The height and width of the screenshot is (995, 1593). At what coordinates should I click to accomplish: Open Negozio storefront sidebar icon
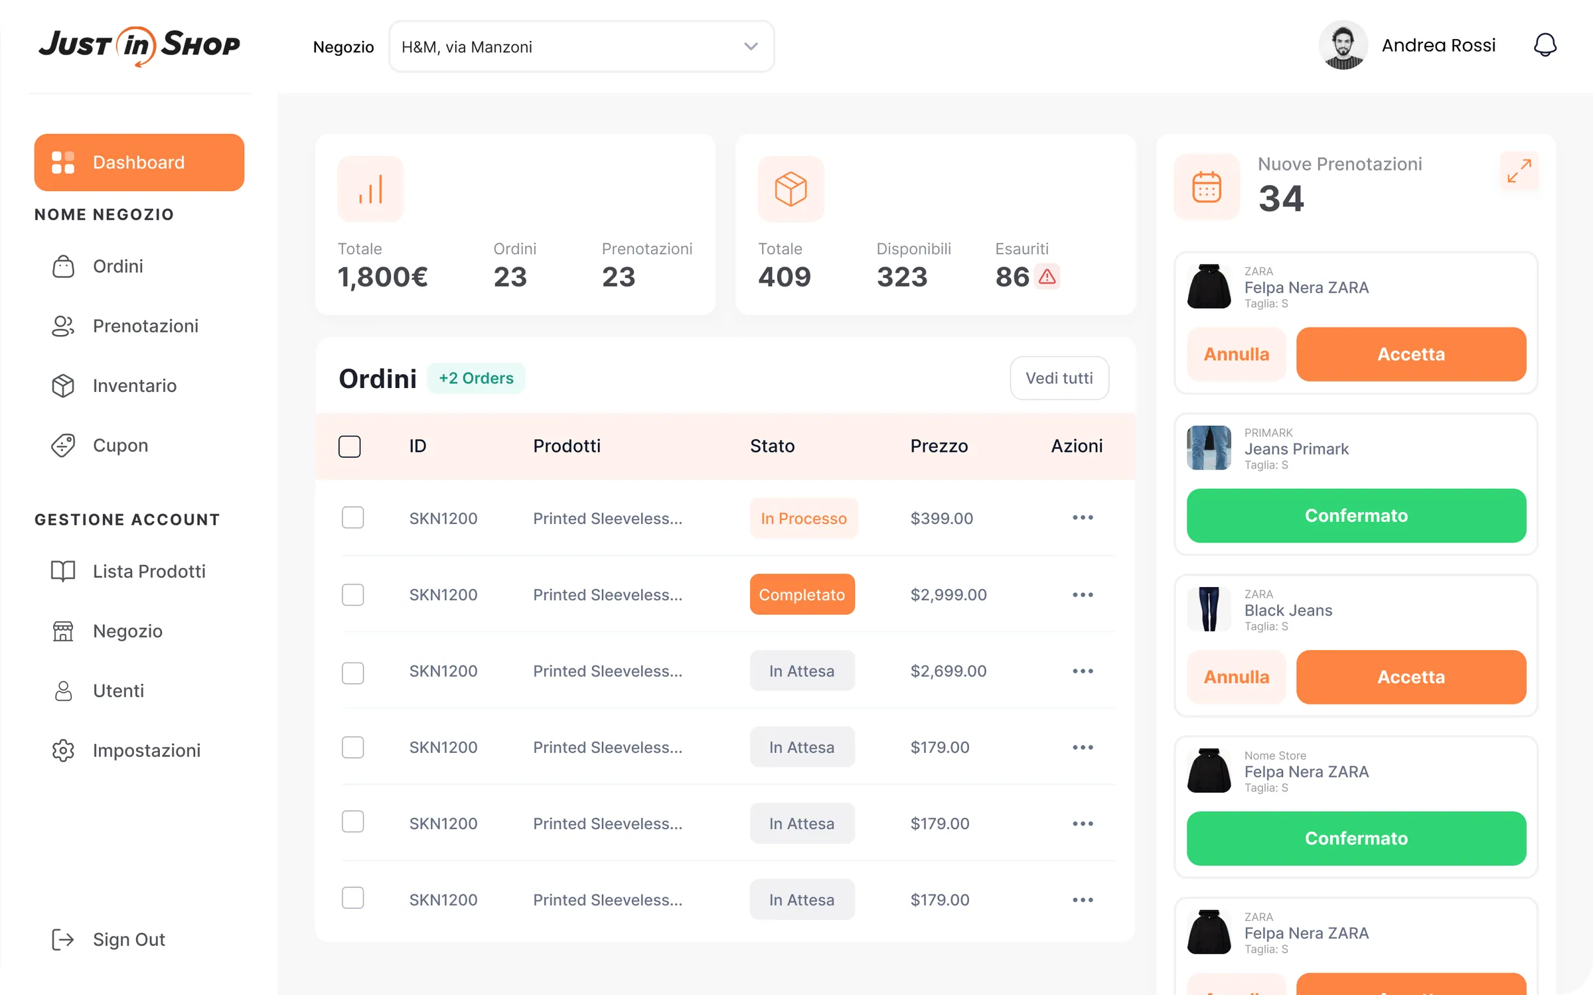pos(63,631)
